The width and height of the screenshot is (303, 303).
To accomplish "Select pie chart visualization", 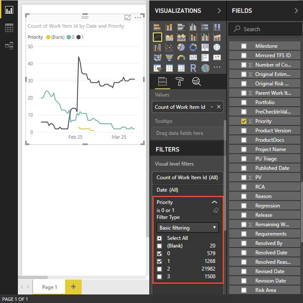I will pyautogui.click(x=181, y=47).
